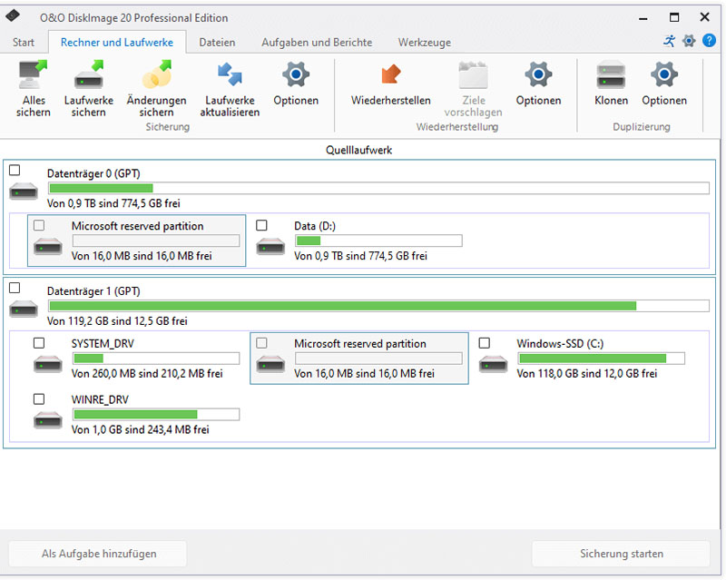Click the O&O DiskImage app logo
The image size is (726, 580).
(13, 16)
